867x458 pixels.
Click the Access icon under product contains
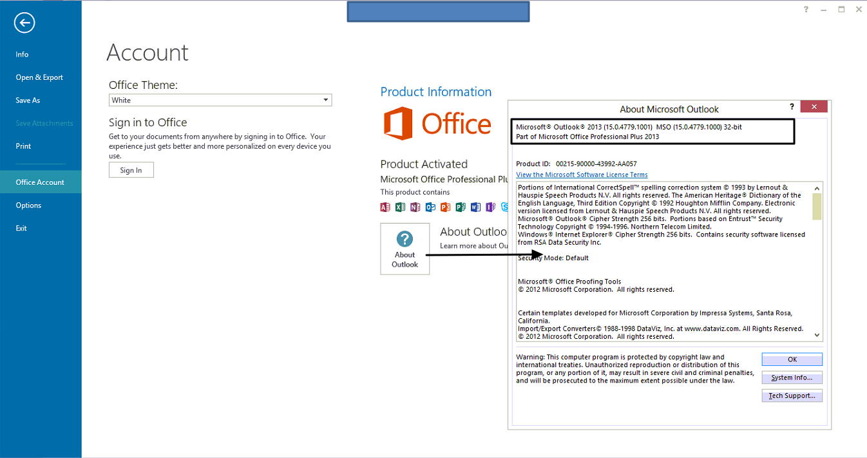[385, 207]
